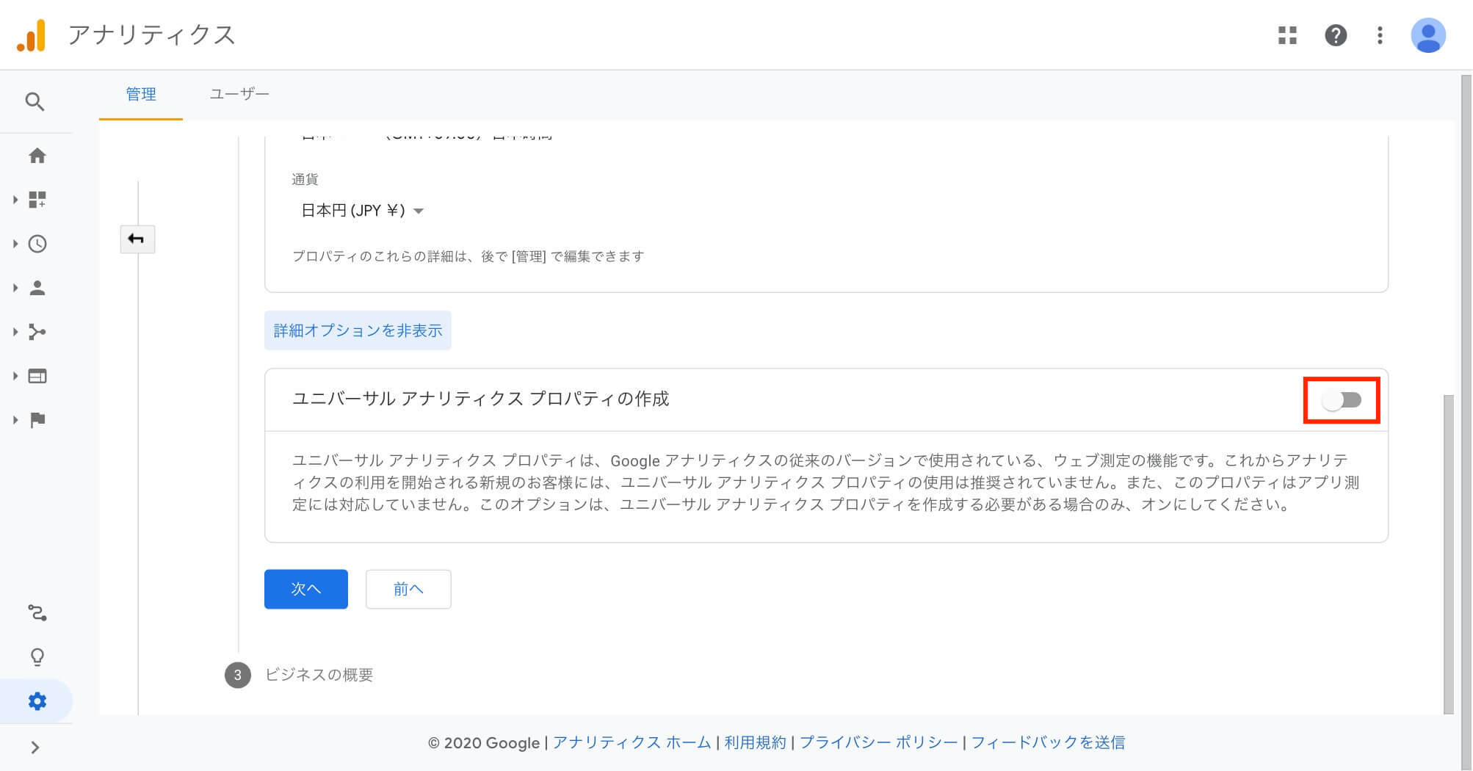
Task: Click the back arrow button
Action: (137, 239)
